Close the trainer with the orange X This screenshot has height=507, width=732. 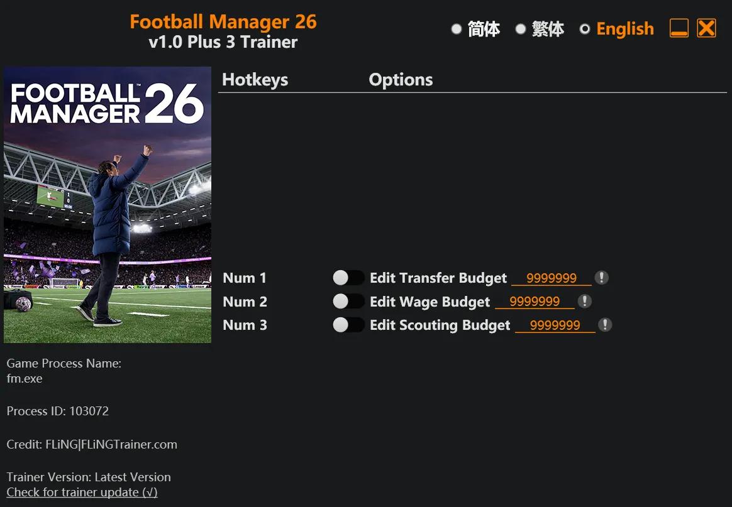[x=706, y=28]
